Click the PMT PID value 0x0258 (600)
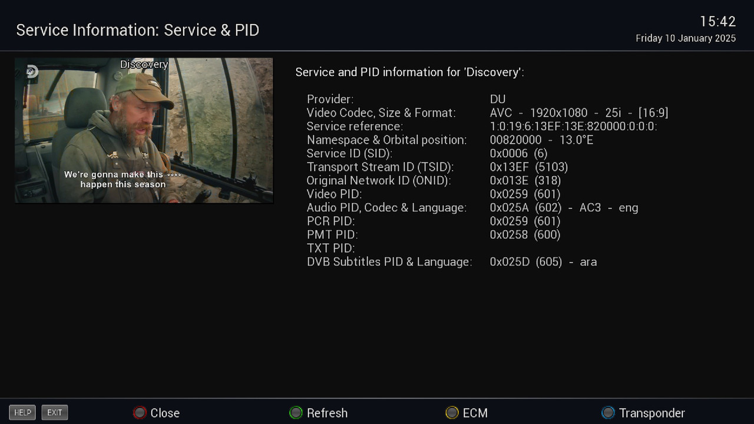 click(525, 234)
